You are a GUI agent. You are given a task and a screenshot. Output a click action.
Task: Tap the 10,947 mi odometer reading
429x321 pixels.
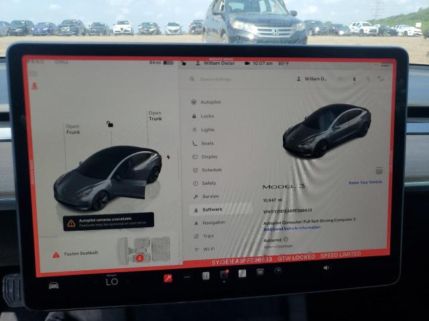pyautogui.click(x=273, y=200)
